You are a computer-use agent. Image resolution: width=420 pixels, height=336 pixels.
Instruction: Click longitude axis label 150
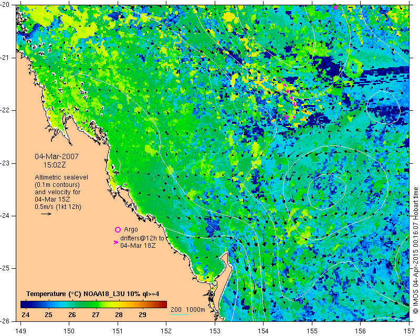(x=69, y=331)
